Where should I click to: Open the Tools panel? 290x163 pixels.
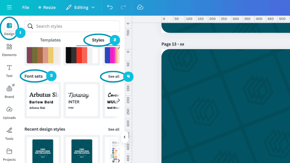click(9, 133)
